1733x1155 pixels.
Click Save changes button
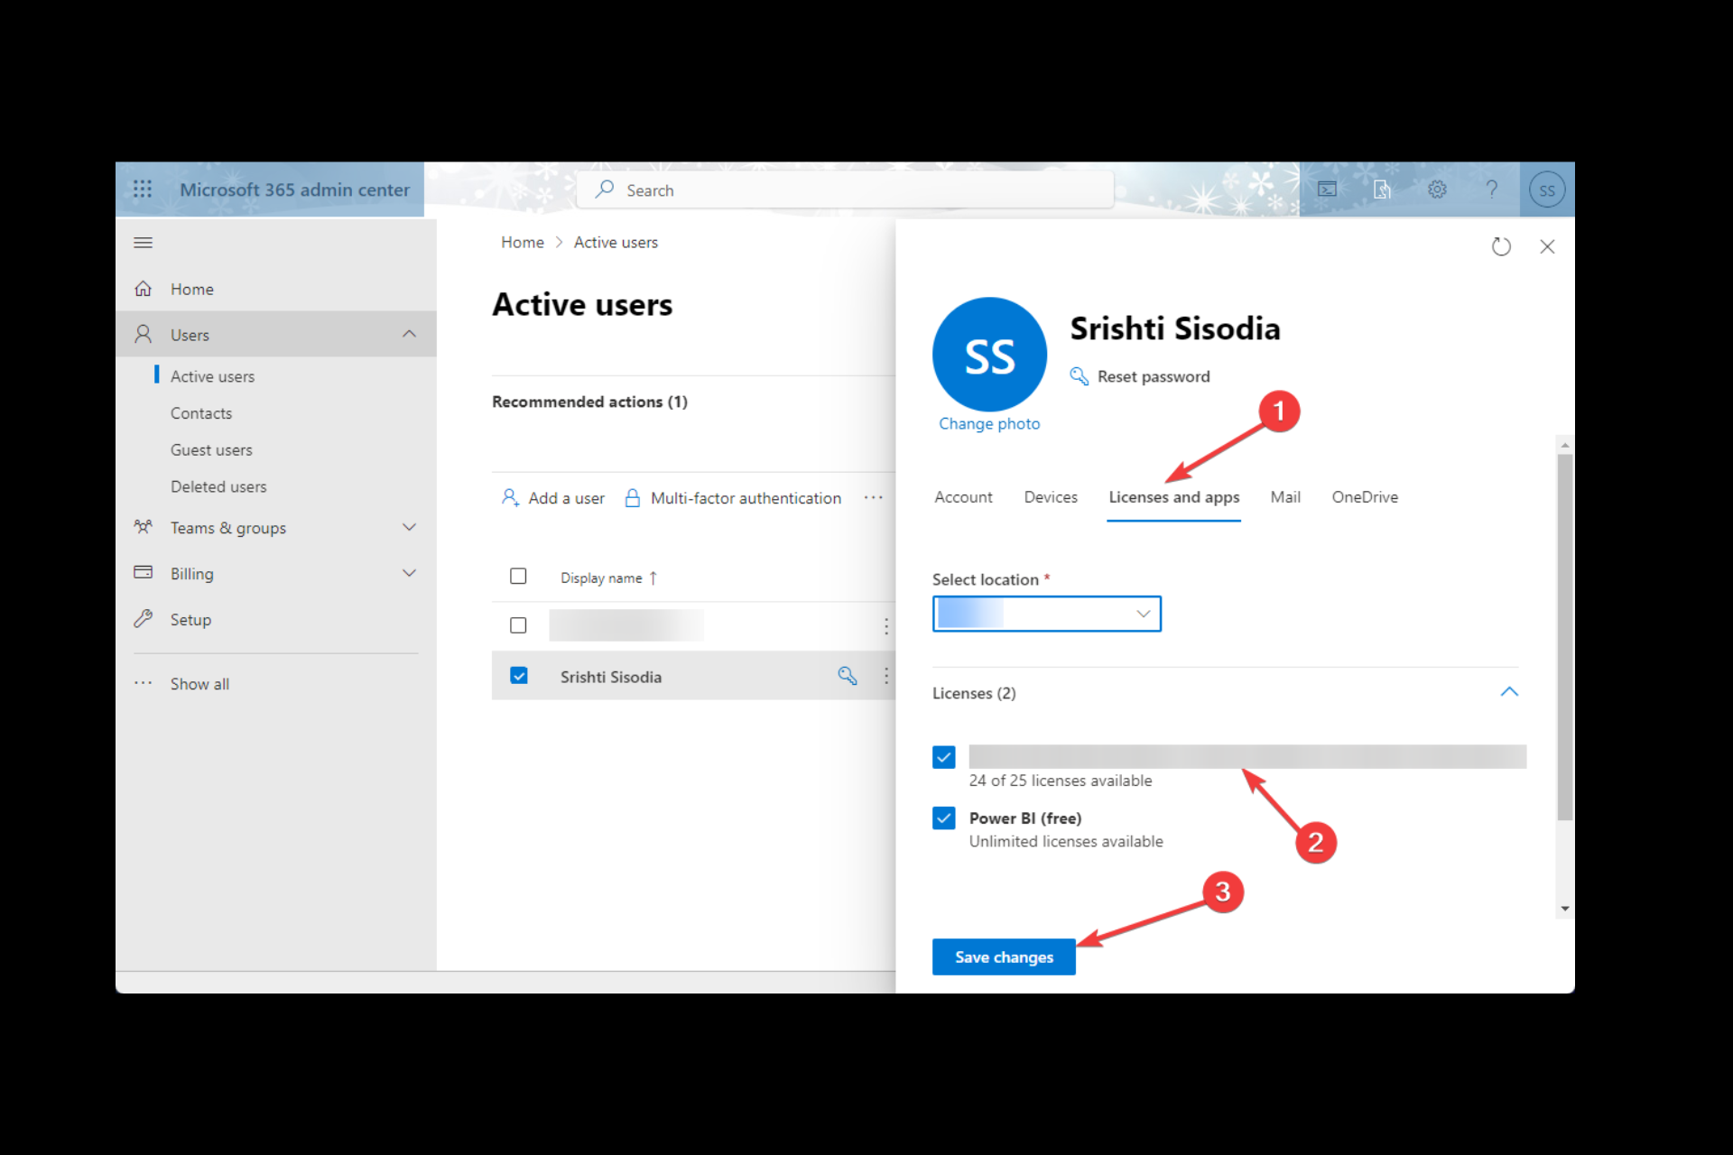tap(1005, 956)
